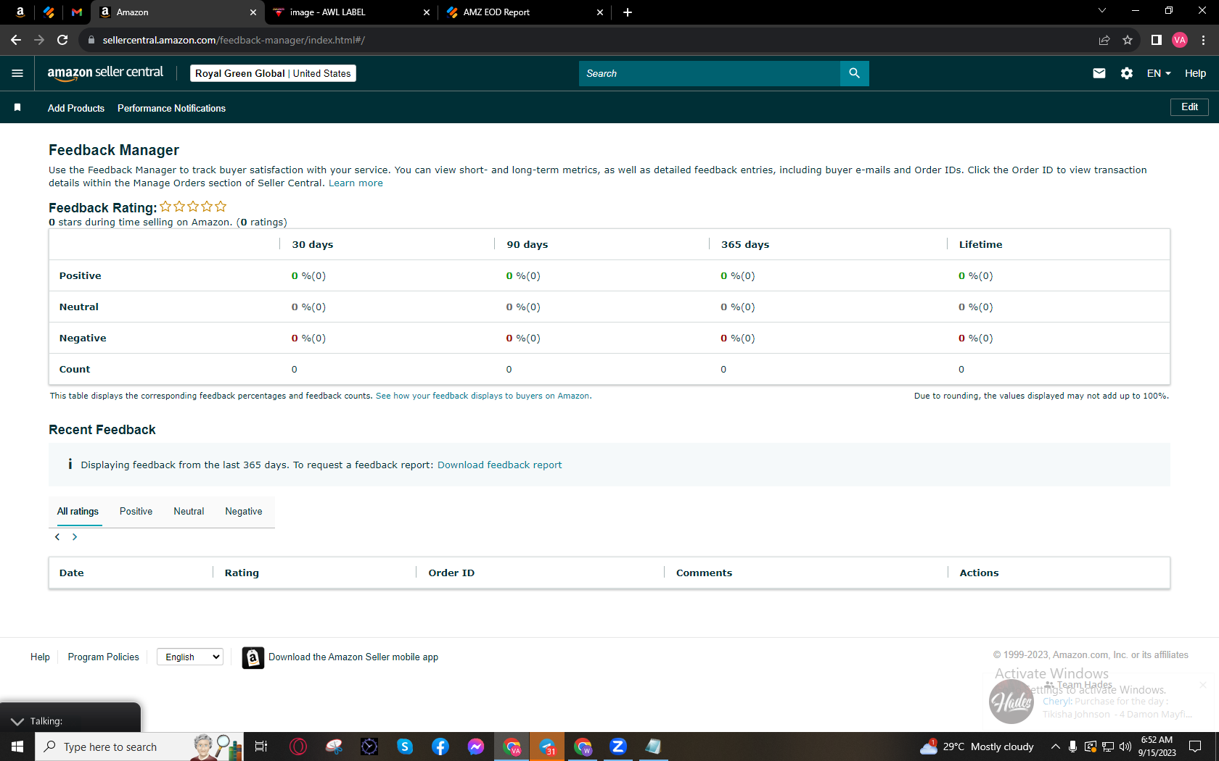Click the search magnifier button
The image size is (1219, 761).
pos(854,73)
